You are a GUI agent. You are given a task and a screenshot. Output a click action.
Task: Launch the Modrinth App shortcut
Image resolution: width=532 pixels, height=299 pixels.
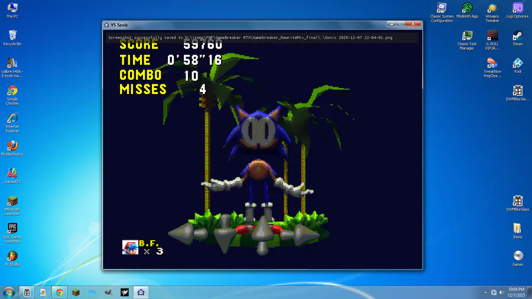click(467, 10)
